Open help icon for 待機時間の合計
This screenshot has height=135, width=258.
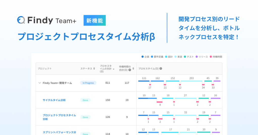tap(130, 70)
